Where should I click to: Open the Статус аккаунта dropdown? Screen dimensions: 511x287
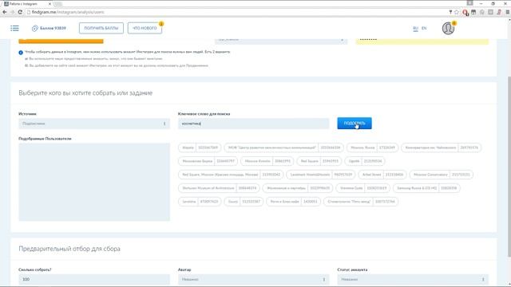[x=413, y=279]
